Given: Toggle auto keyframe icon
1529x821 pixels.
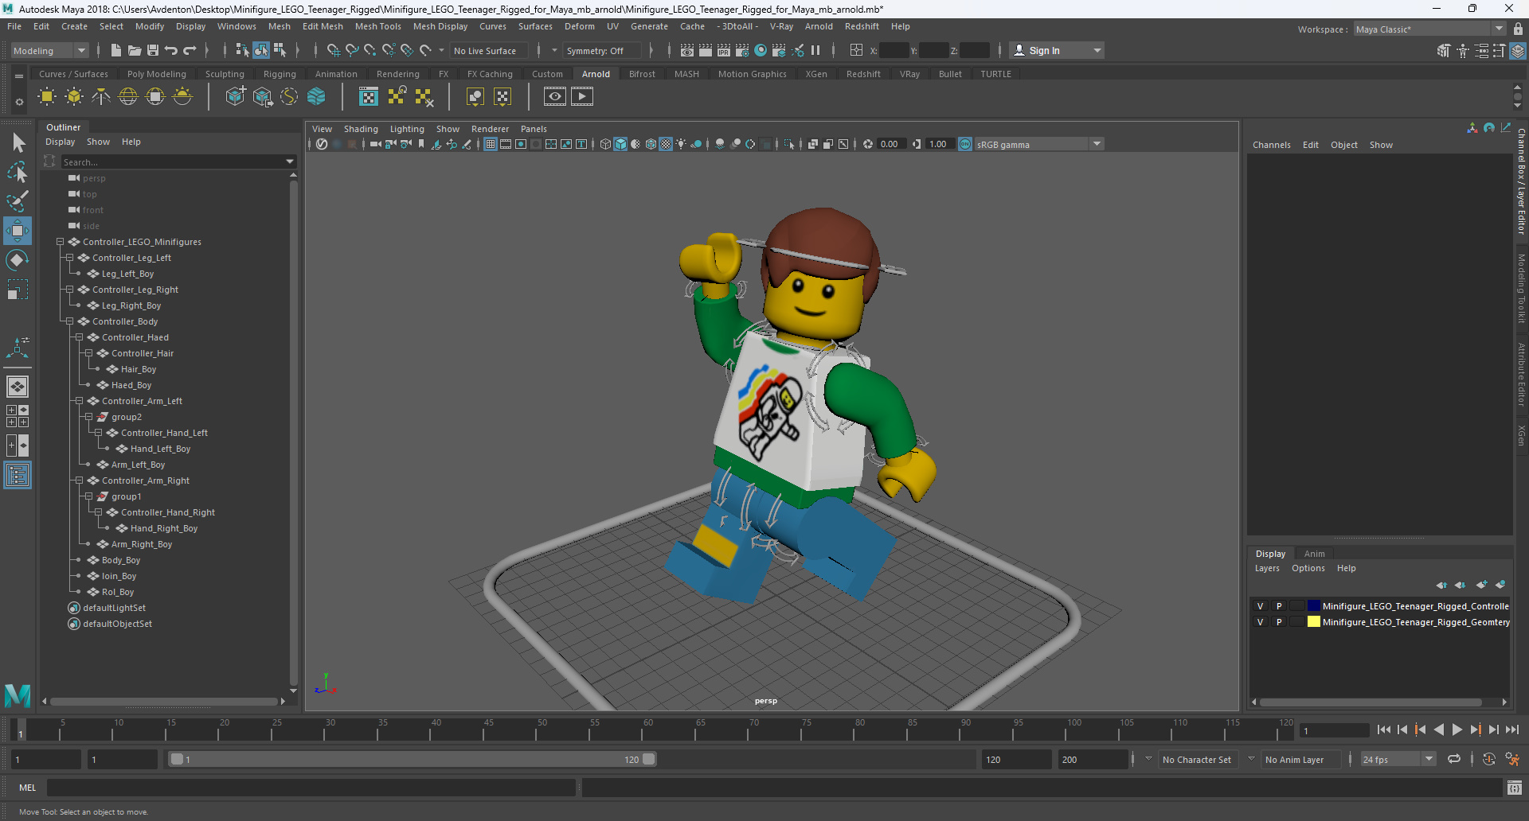Looking at the screenshot, I should point(1489,759).
